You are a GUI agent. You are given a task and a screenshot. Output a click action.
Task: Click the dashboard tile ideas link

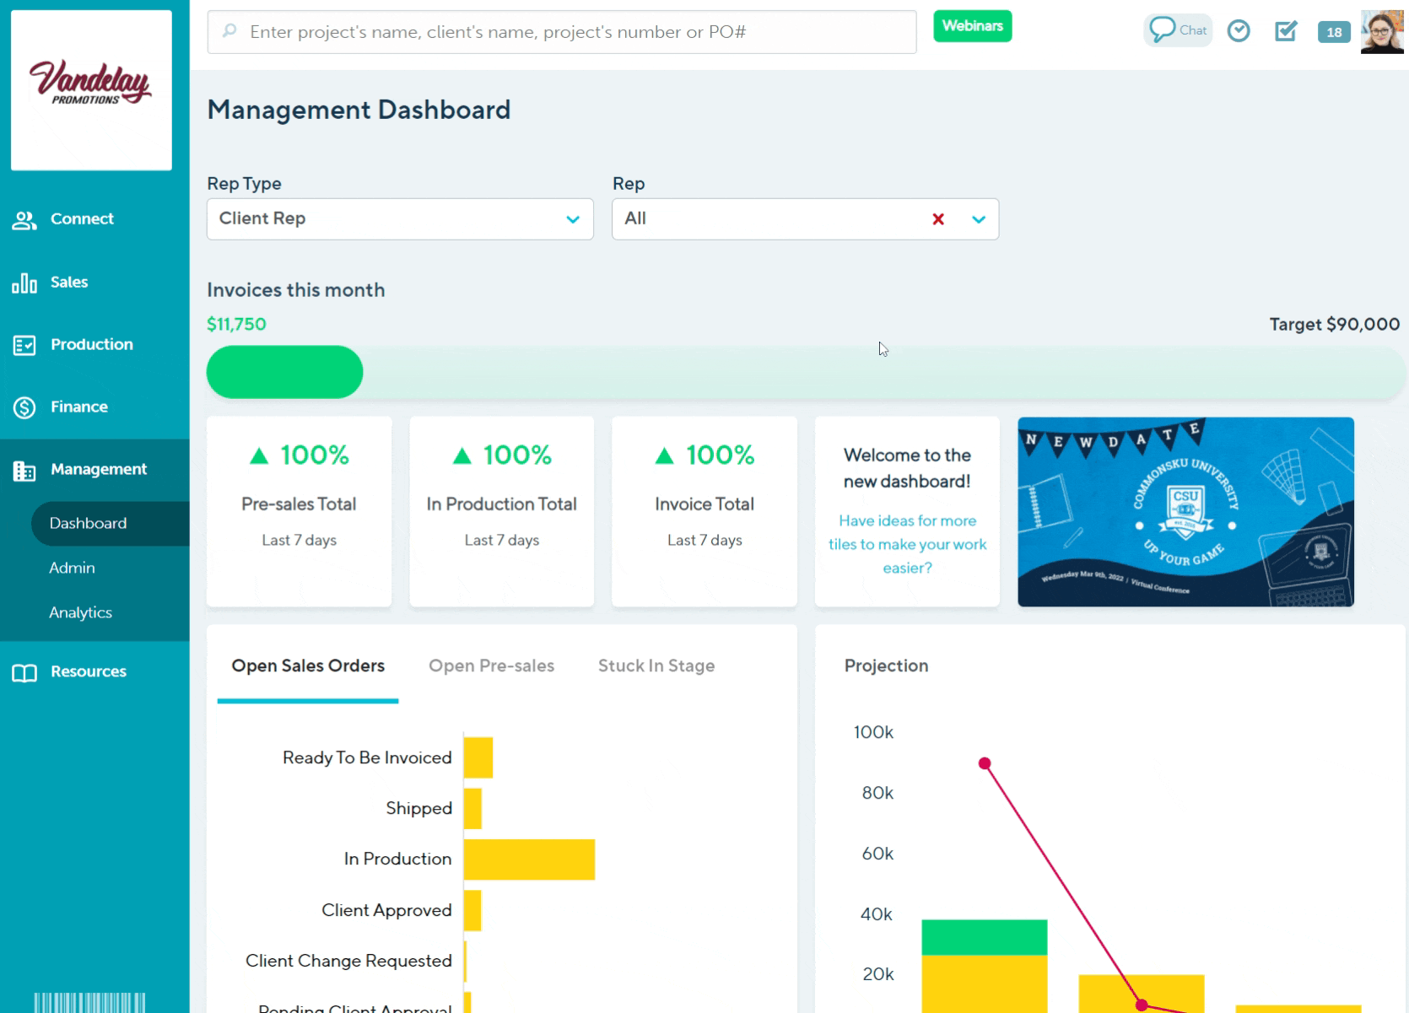pyautogui.click(x=907, y=544)
